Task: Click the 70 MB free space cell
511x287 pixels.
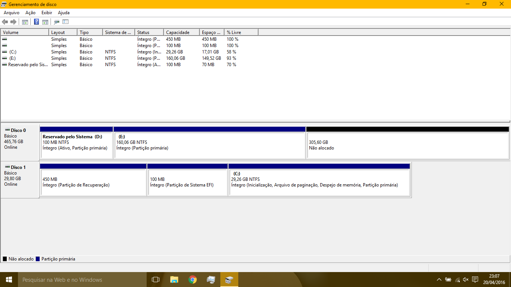Action: (208, 65)
